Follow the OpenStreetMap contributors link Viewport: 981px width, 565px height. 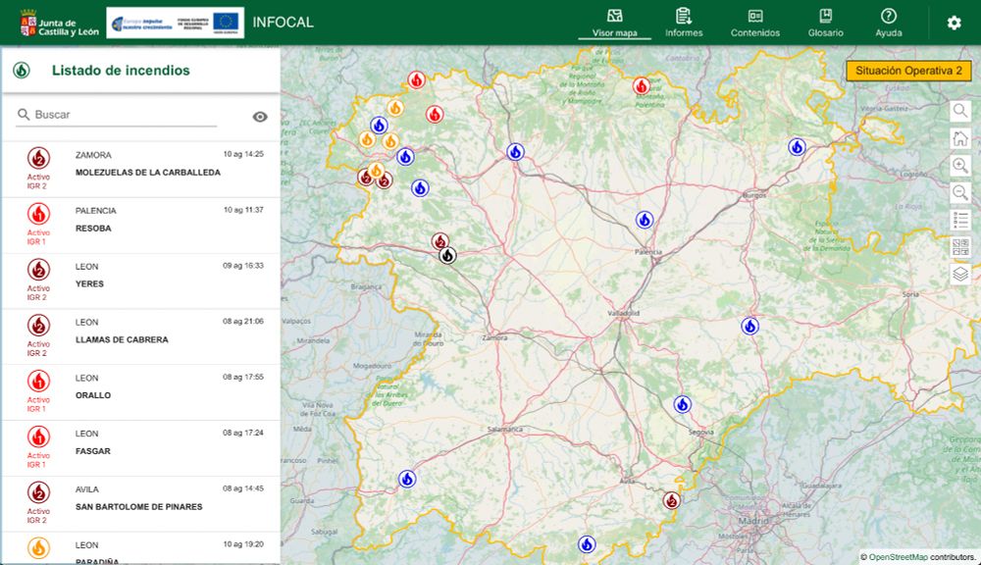[898, 557]
